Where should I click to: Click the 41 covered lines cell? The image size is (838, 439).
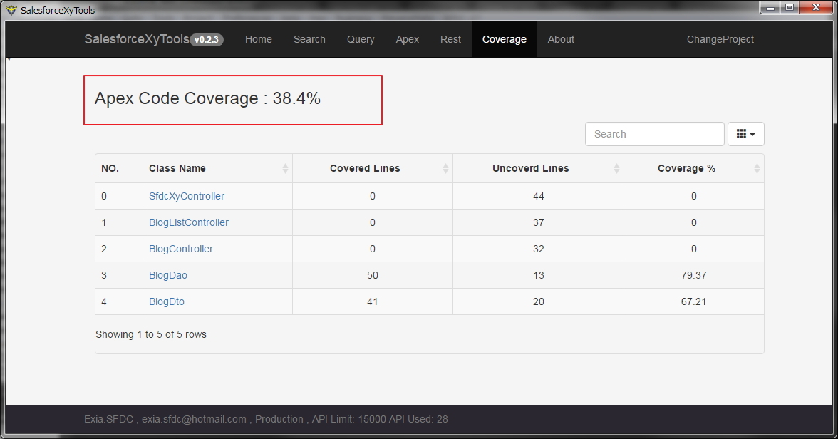(373, 301)
